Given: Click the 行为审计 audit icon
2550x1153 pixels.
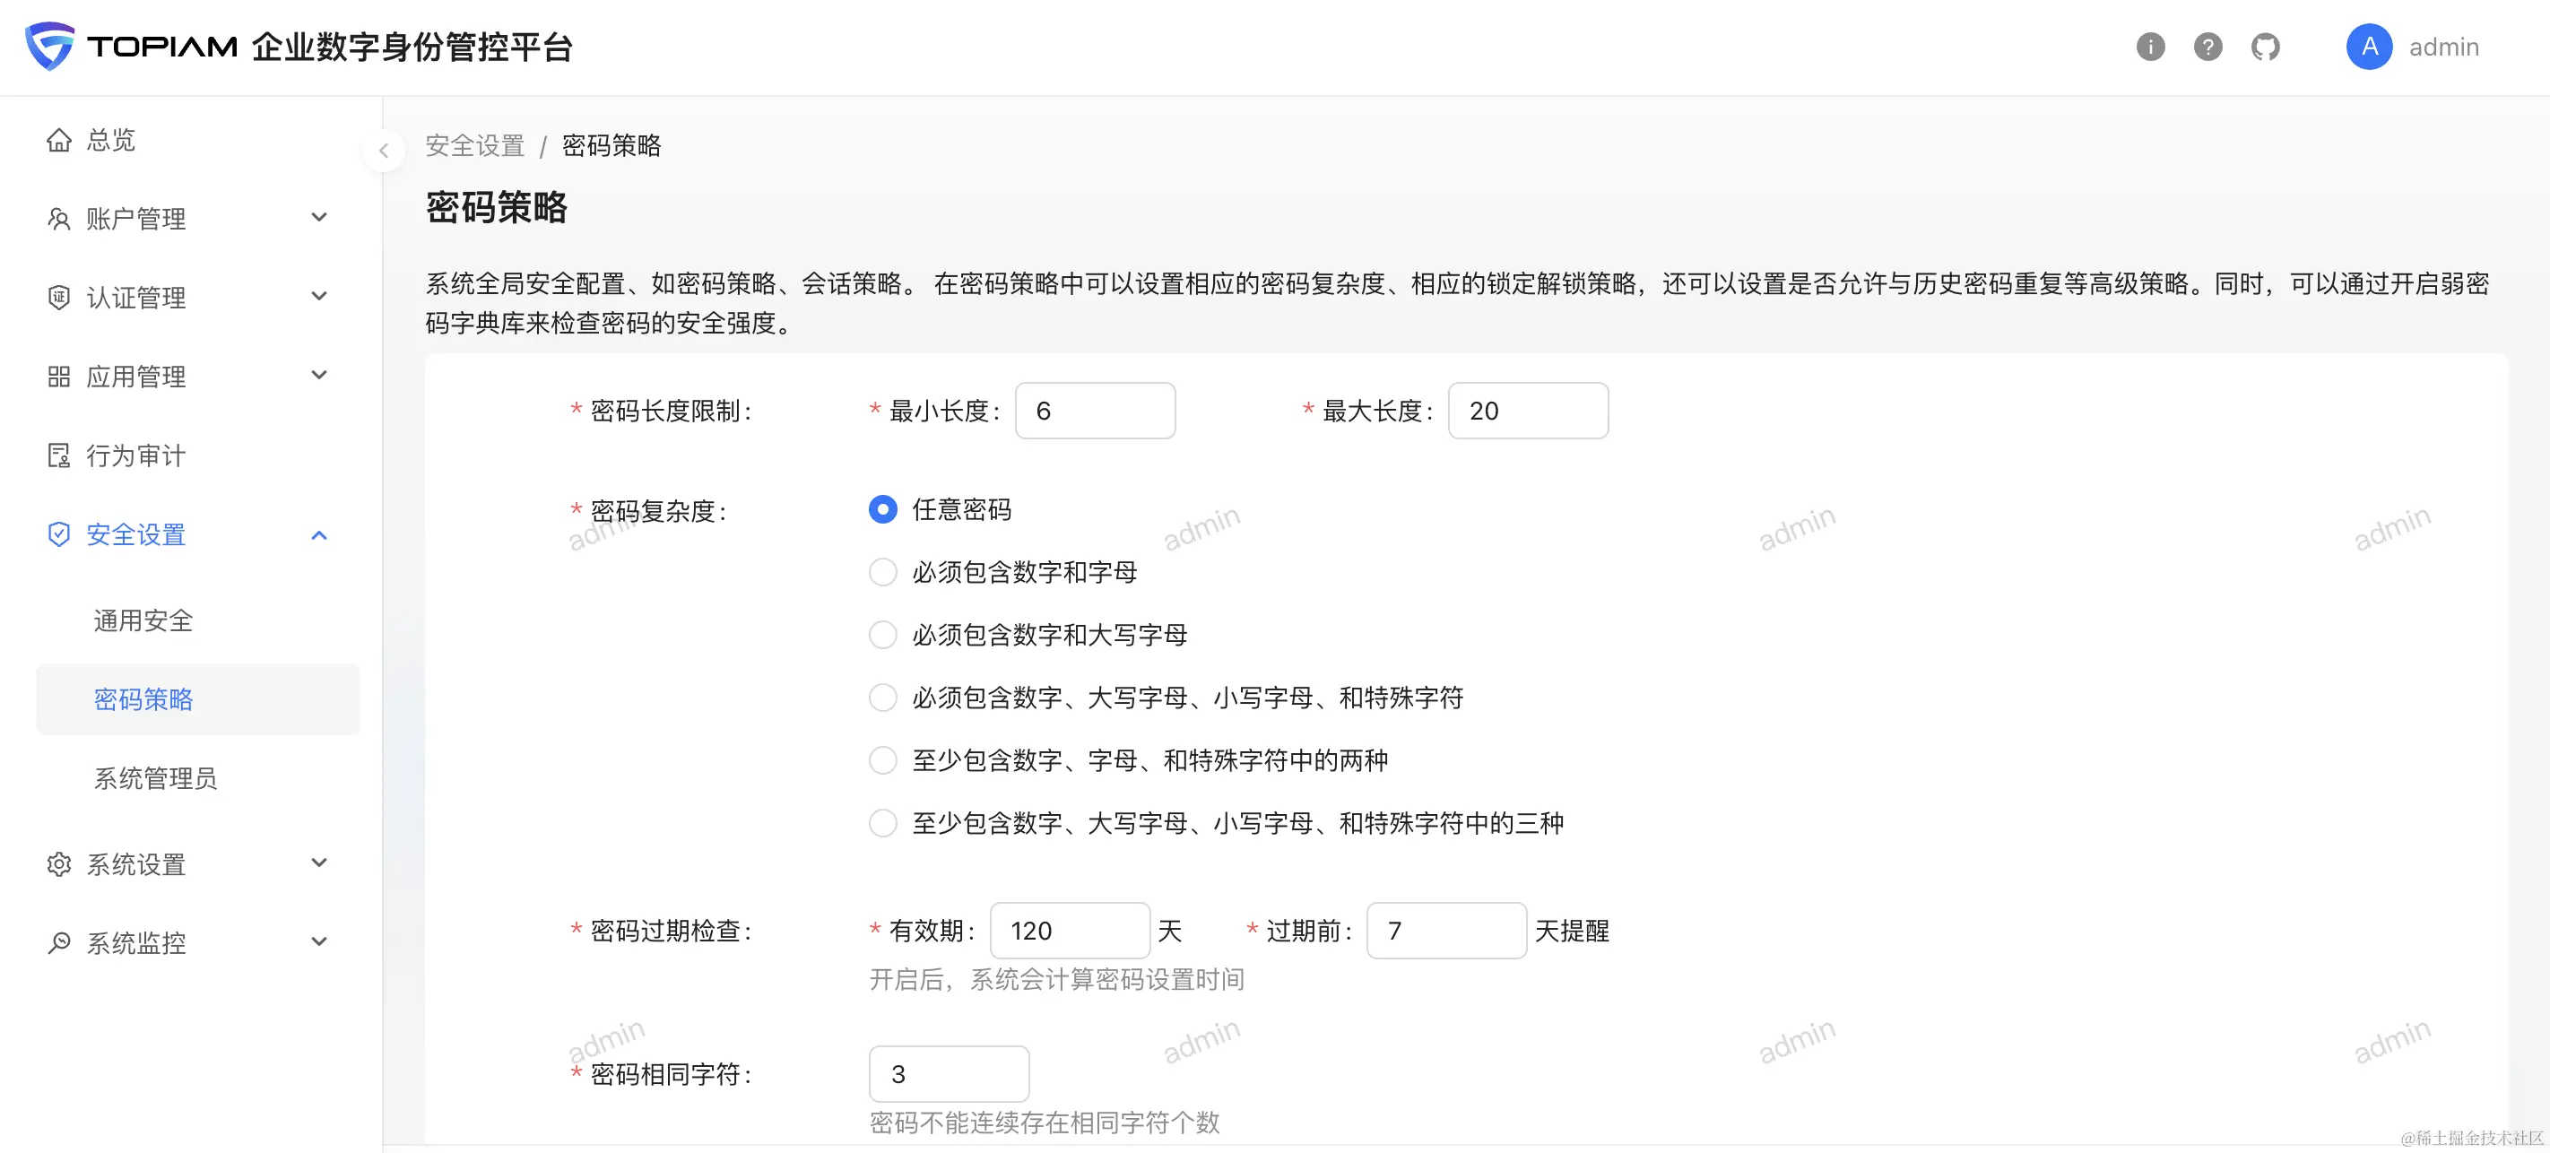Looking at the screenshot, I should click(x=58, y=456).
